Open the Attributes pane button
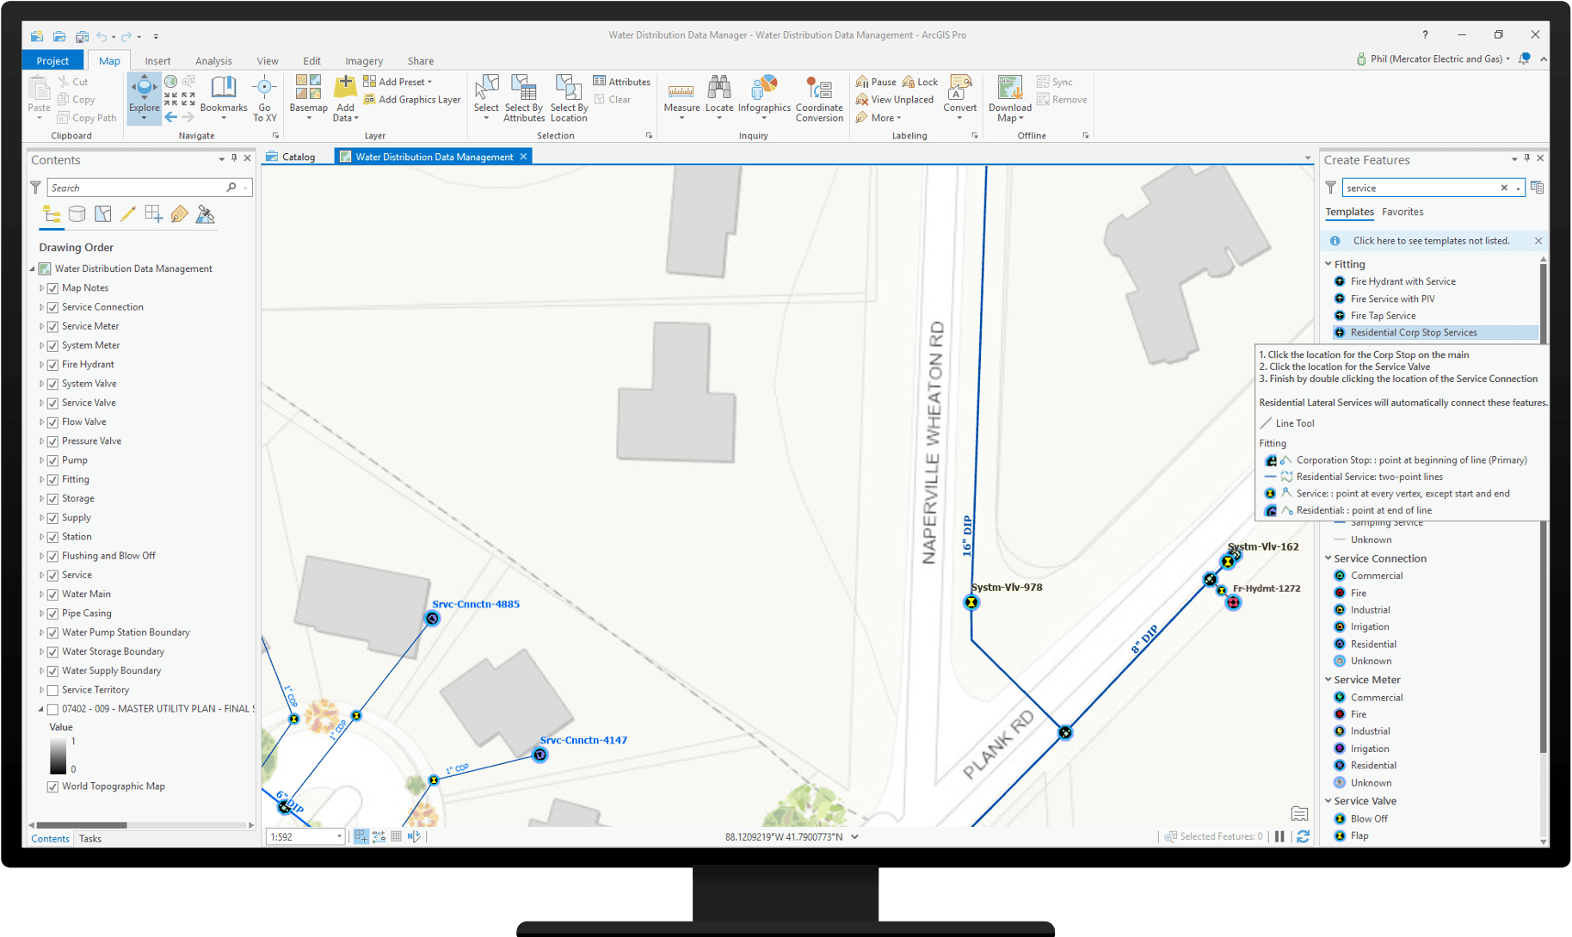1572x937 pixels. coord(621,82)
